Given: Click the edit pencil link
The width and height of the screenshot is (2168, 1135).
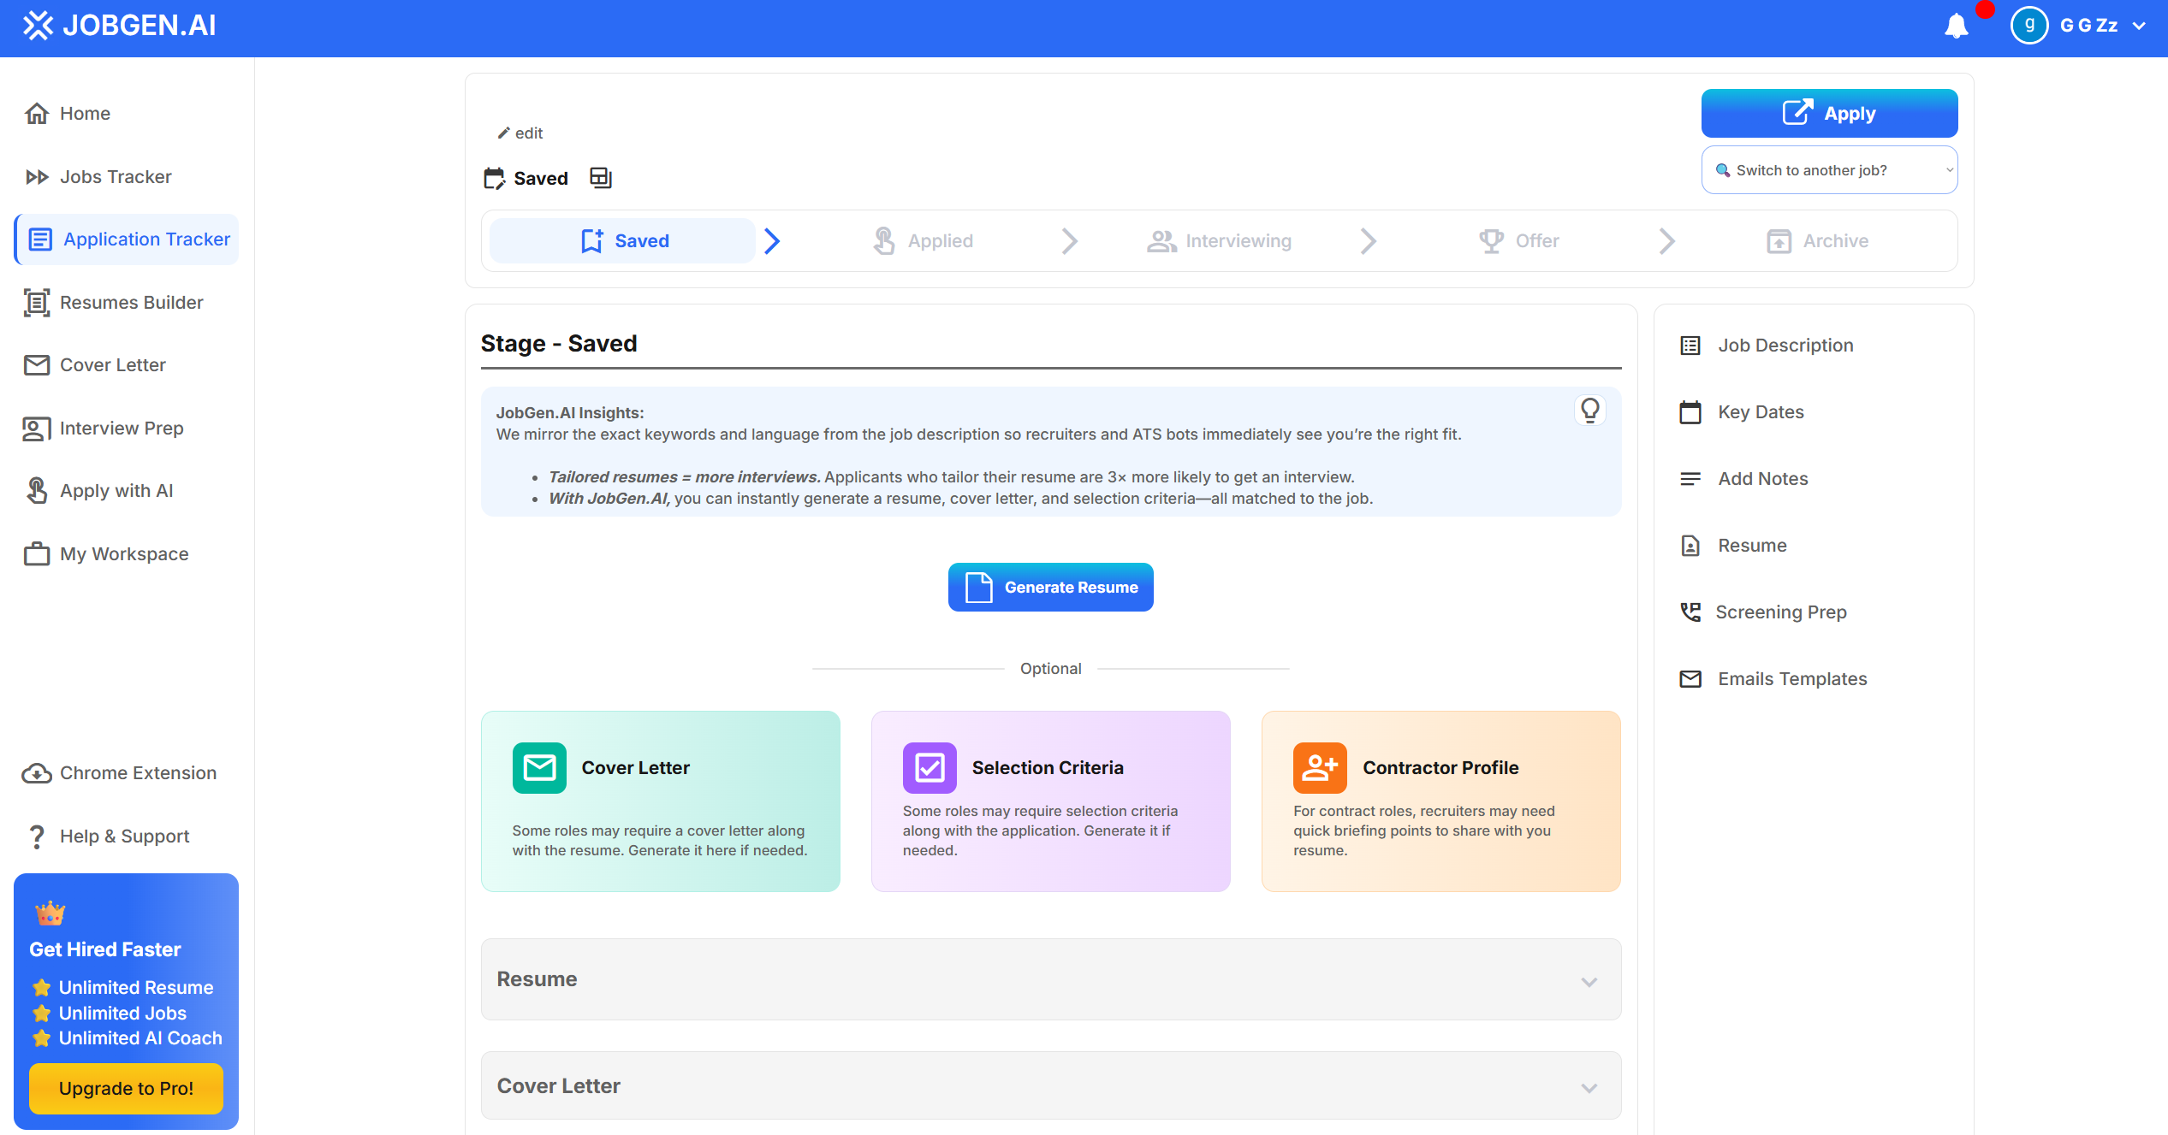Looking at the screenshot, I should tap(520, 133).
